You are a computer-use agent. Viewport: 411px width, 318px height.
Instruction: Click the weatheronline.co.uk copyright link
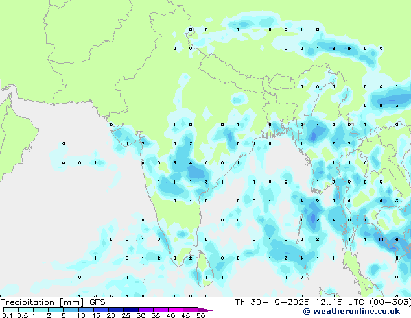351,312
